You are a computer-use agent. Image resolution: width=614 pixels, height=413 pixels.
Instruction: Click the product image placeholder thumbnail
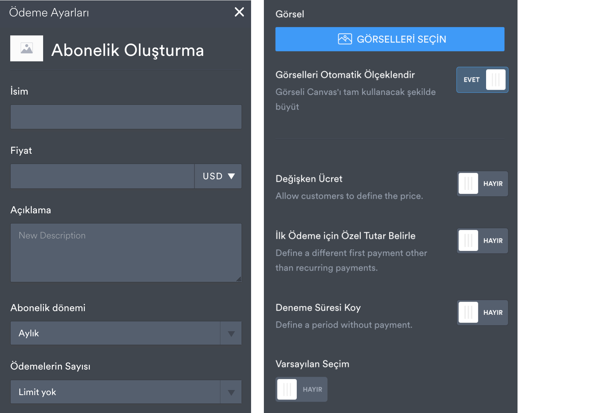coord(27,48)
